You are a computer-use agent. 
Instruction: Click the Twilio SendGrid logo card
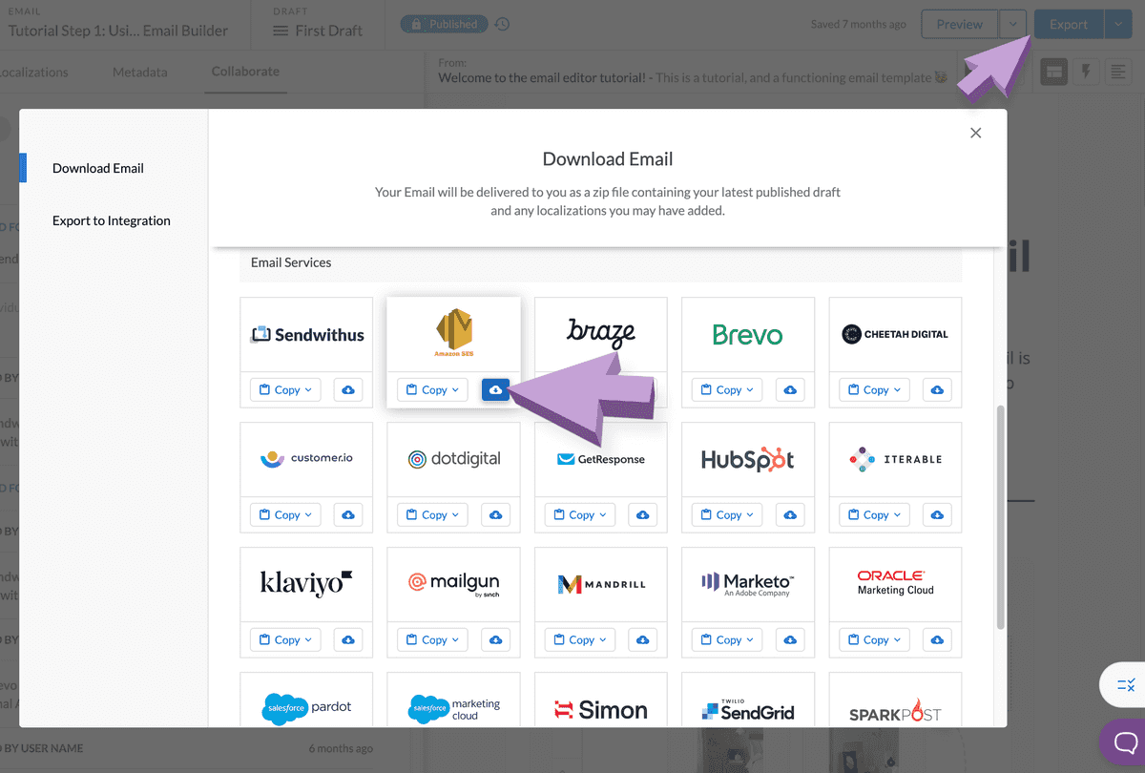pyautogui.click(x=748, y=700)
